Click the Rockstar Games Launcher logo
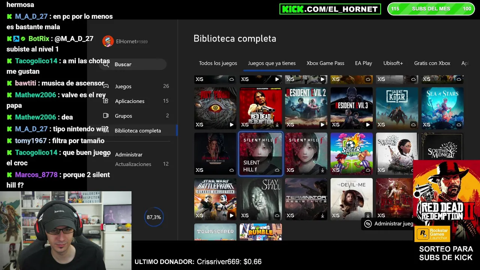 (x=432, y=234)
